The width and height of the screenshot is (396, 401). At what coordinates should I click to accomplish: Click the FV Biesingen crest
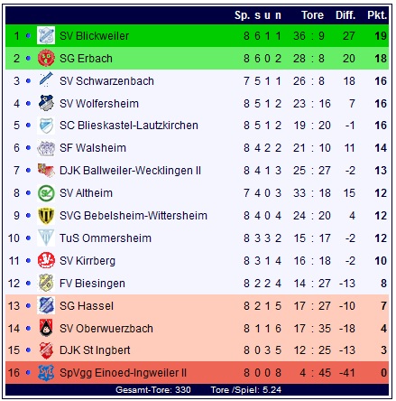click(46, 283)
